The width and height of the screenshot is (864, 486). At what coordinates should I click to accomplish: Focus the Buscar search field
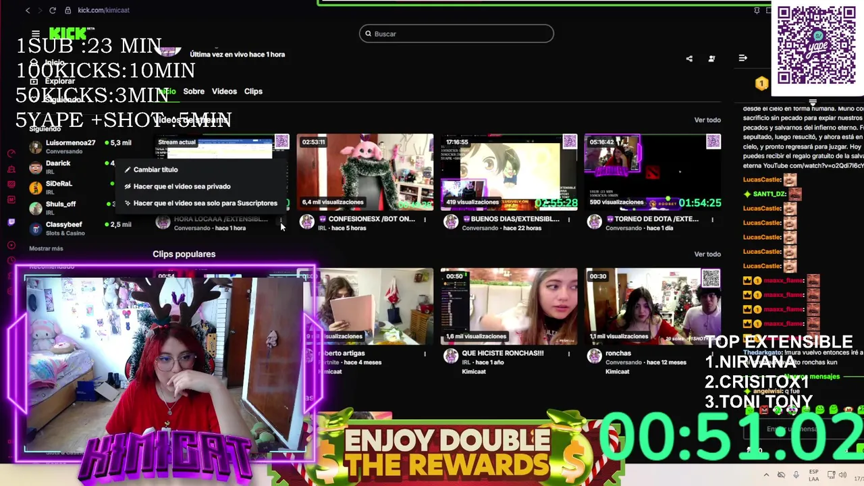(x=456, y=34)
